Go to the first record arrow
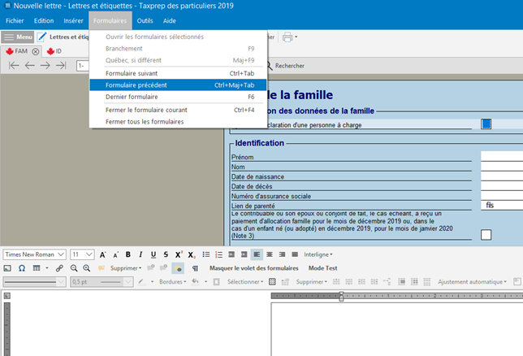 (14, 65)
